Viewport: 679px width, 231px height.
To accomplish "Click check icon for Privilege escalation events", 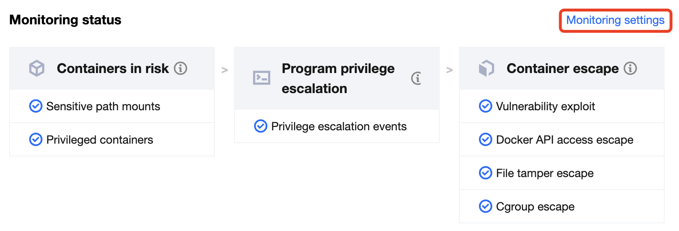I will pos(261,126).
